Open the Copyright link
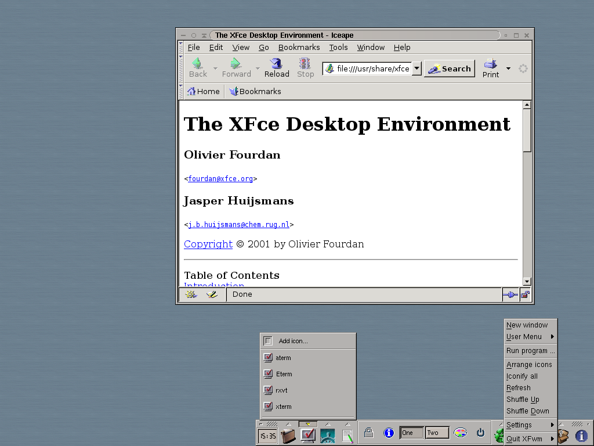The height and width of the screenshot is (446, 594). coord(208,244)
